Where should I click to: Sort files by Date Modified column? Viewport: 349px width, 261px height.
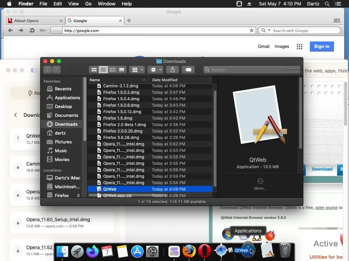[180, 80]
